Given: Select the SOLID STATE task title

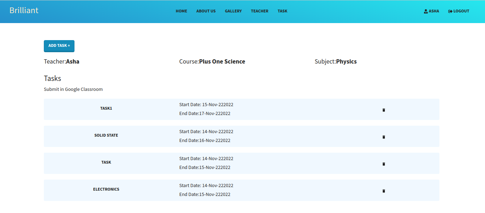Looking at the screenshot, I should 106,135.
